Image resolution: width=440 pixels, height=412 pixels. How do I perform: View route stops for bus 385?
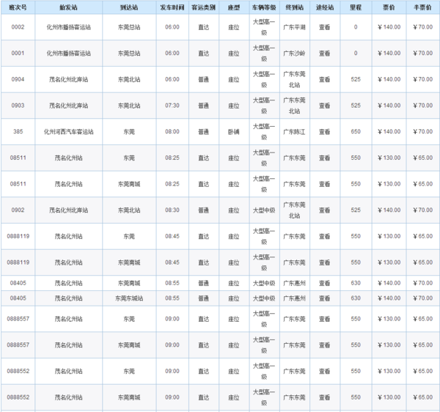324,131
